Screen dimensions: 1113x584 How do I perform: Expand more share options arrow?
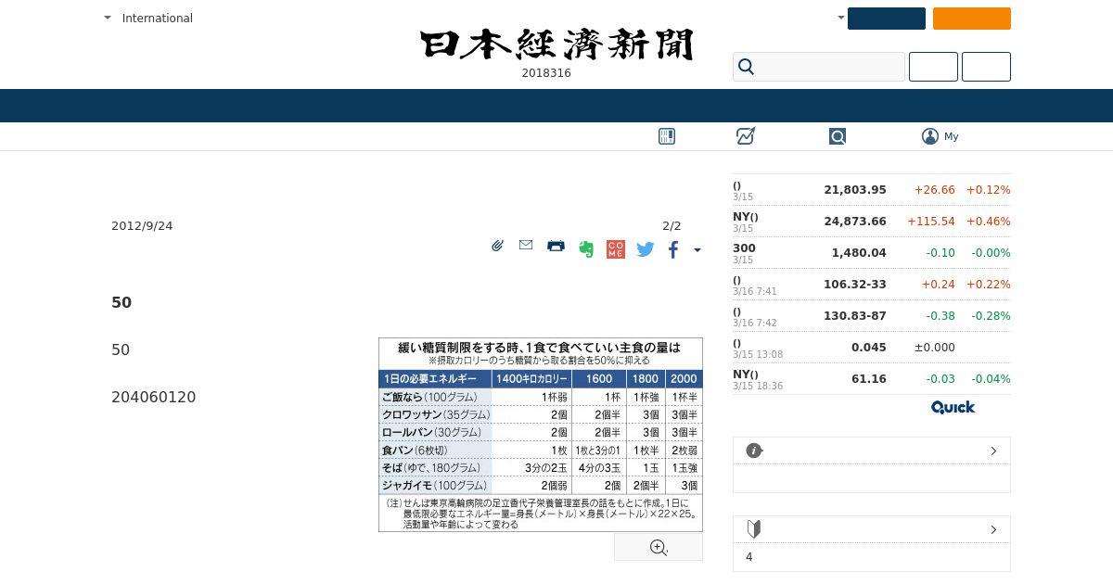697,249
